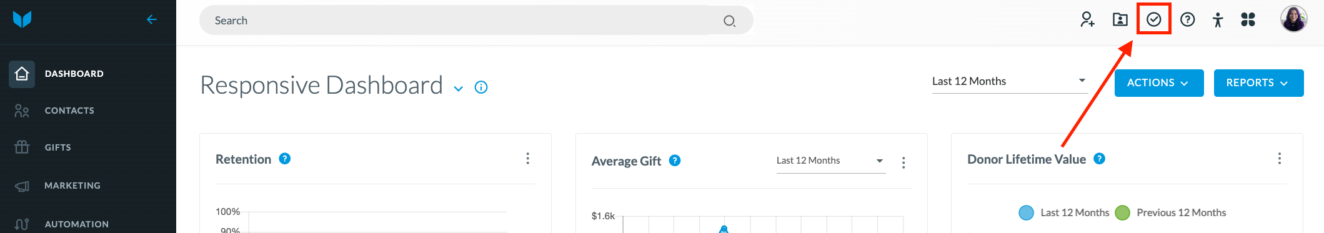
Task: Click the add contact person-plus icon
Action: click(x=1088, y=20)
